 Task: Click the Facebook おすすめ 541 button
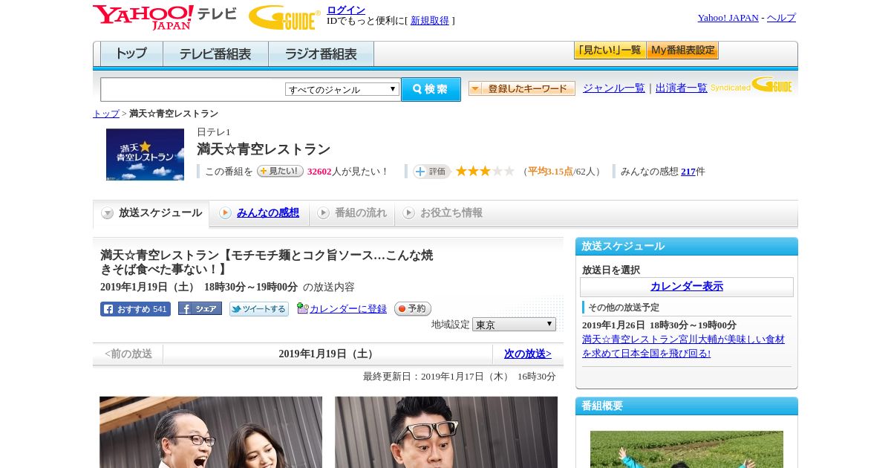pos(135,309)
